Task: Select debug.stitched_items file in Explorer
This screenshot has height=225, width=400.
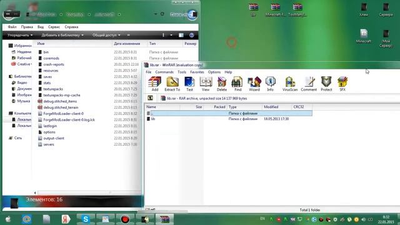Action: point(60,101)
